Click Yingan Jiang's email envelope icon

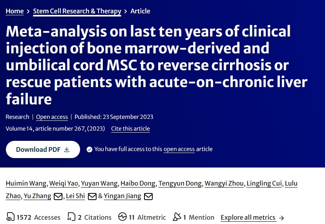(x=148, y=197)
